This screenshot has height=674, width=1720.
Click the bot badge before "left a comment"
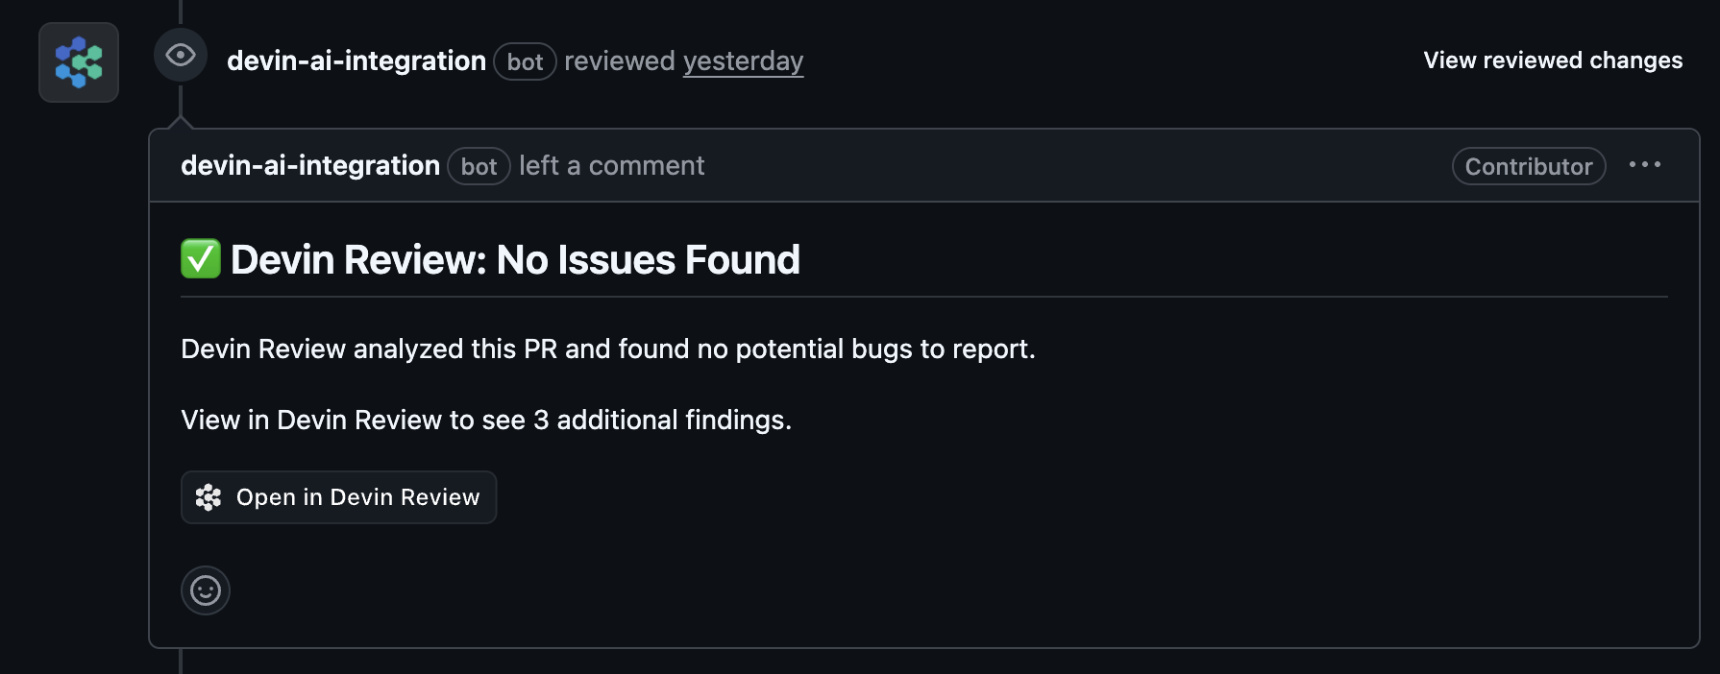point(479,167)
